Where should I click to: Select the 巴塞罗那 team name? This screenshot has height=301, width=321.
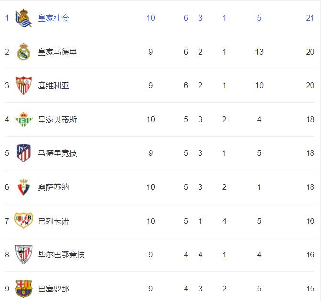pos(54,289)
